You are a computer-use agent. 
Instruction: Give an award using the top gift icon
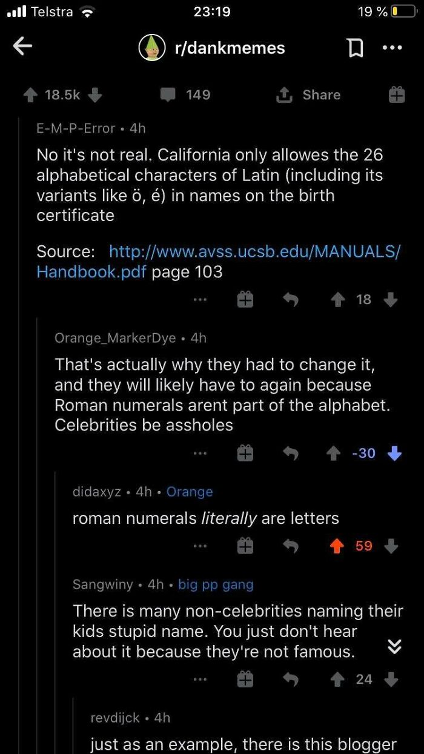click(396, 94)
